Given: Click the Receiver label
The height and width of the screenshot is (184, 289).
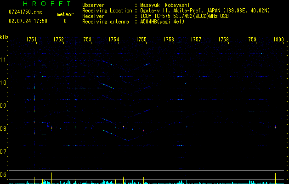Looking at the screenshot, I should [93, 16].
